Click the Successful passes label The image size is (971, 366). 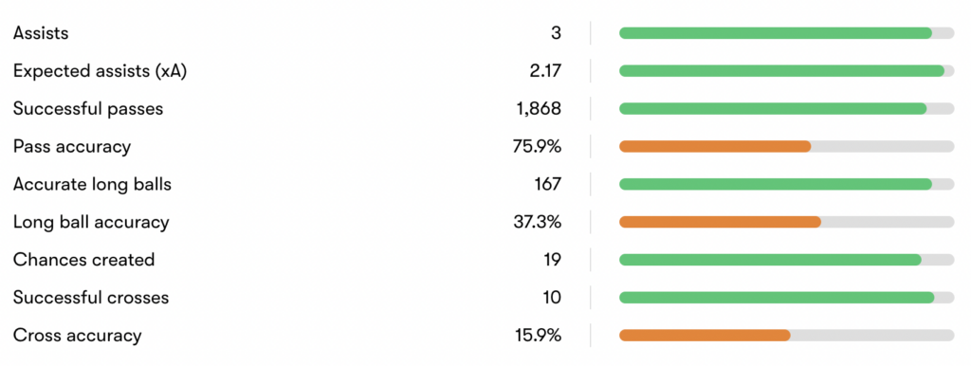(88, 109)
